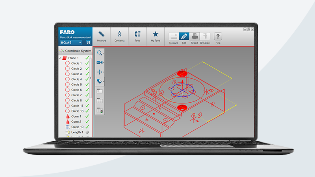The image size is (315, 177).
Task: Click the green check beside Cone 2
Action: (x=87, y=122)
